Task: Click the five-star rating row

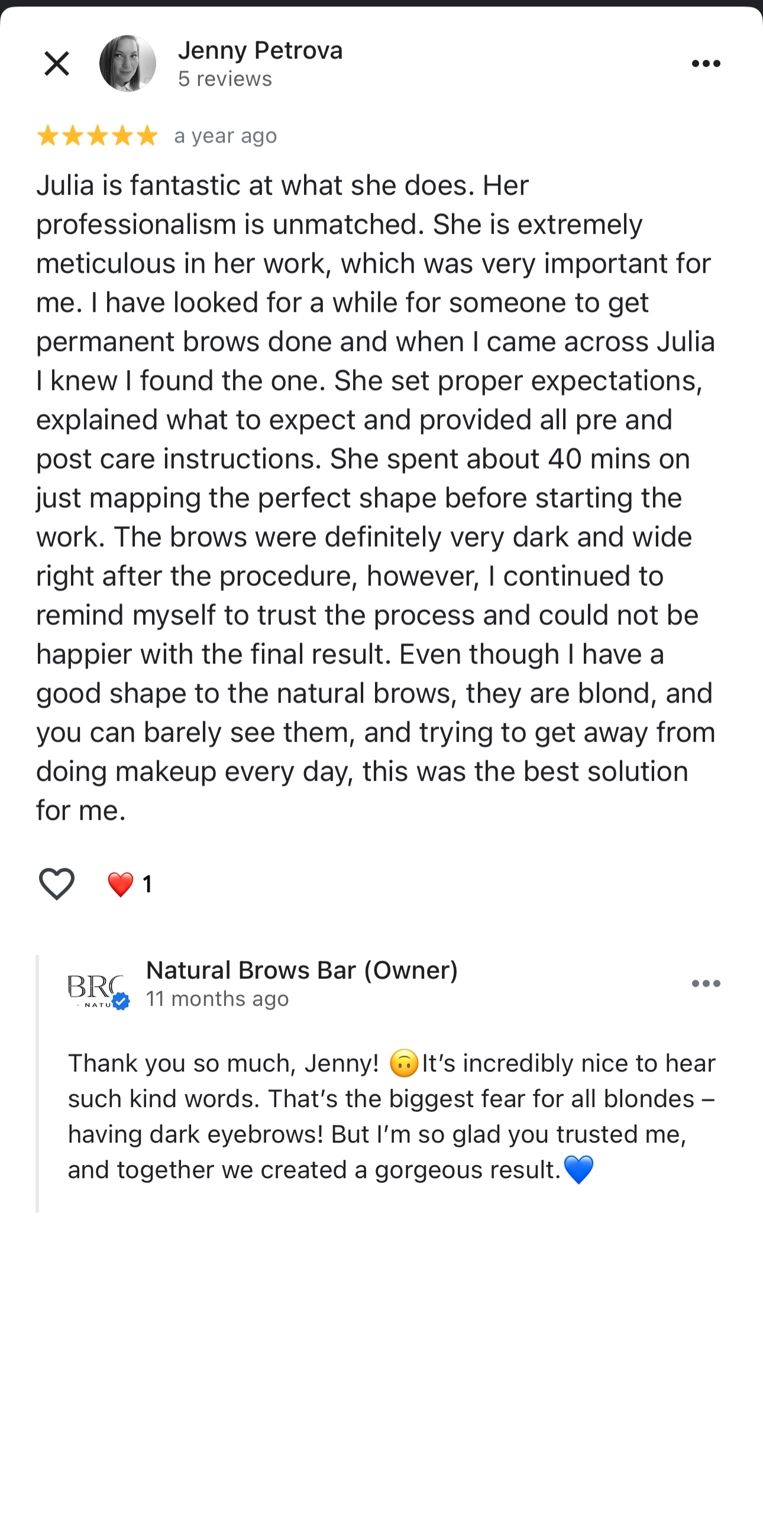Action: tap(96, 135)
